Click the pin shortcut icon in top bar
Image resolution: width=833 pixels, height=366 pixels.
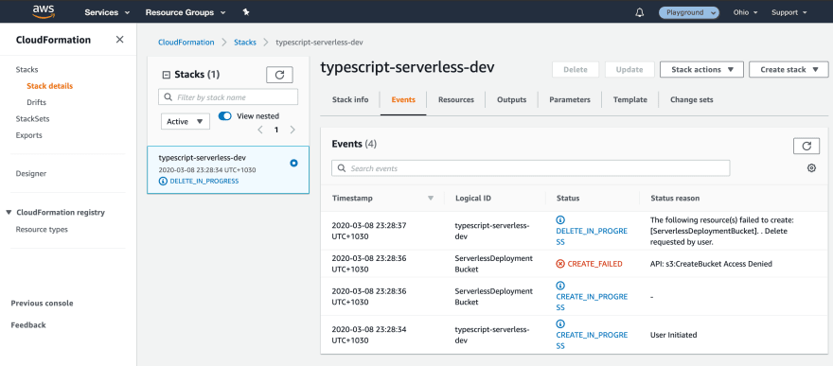point(246,12)
